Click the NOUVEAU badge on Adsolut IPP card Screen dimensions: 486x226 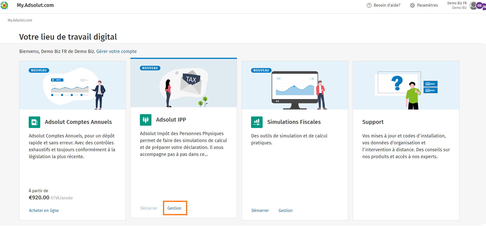pyautogui.click(x=150, y=68)
